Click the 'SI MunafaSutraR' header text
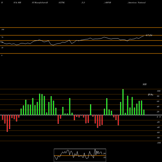162x162 pixels. [40, 3]
